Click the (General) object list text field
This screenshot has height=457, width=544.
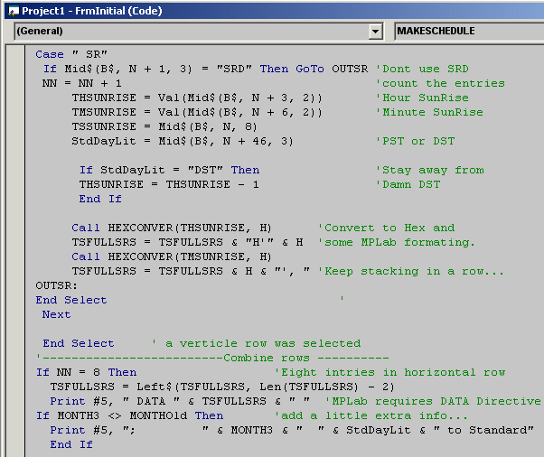[x=190, y=31]
